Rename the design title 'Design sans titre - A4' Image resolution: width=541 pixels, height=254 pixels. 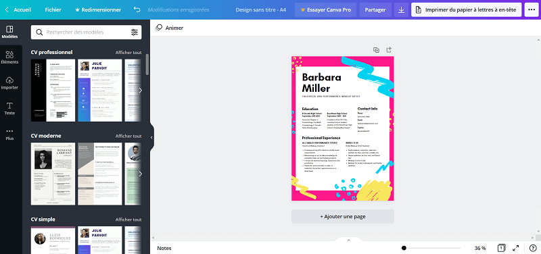[260, 9]
